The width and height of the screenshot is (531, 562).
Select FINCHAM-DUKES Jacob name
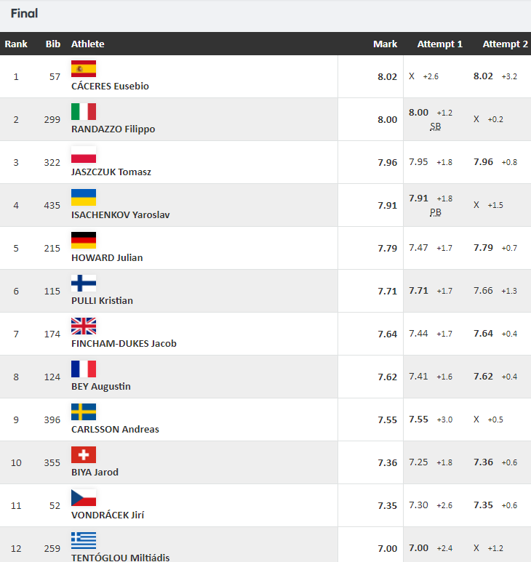[x=124, y=343]
